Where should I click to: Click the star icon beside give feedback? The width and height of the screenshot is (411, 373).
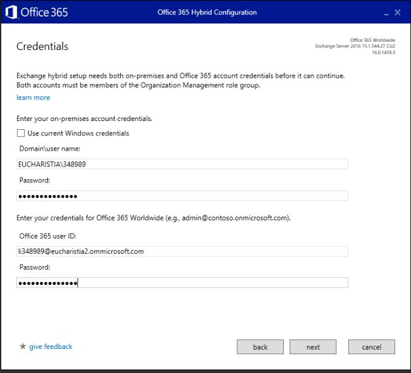click(23, 346)
